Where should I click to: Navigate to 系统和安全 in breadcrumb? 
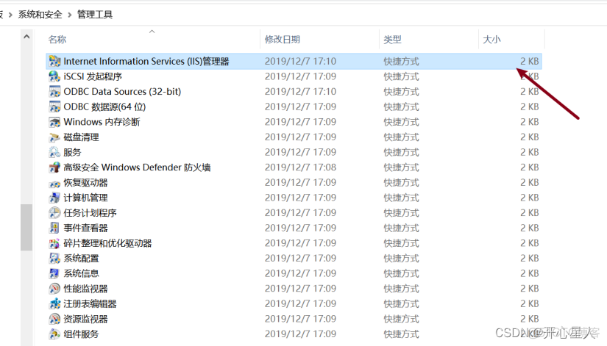coord(40,15)
